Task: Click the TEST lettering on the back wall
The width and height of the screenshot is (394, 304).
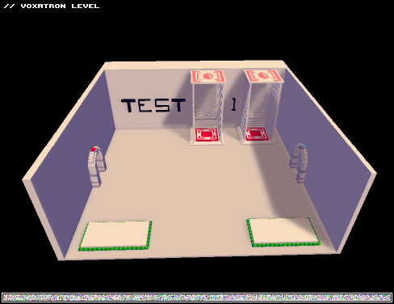Action: coord(153,105)
